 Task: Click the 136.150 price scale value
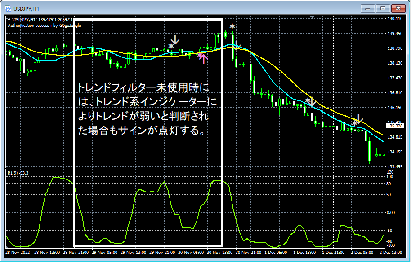click(395, 108)
